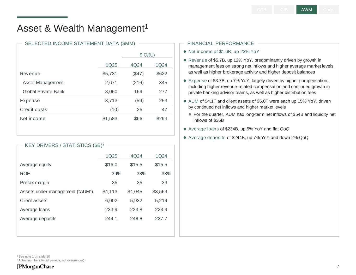Select the active AWM tab
The image size is (356, 275).
tap(306, 10)
